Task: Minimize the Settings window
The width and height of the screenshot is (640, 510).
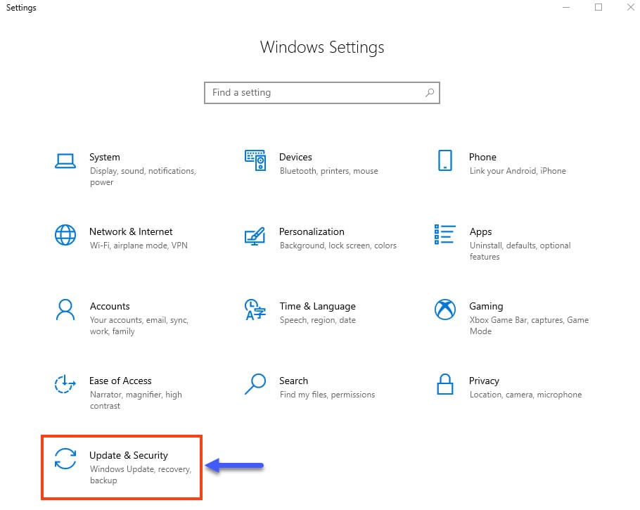Action: click(566, 7)
